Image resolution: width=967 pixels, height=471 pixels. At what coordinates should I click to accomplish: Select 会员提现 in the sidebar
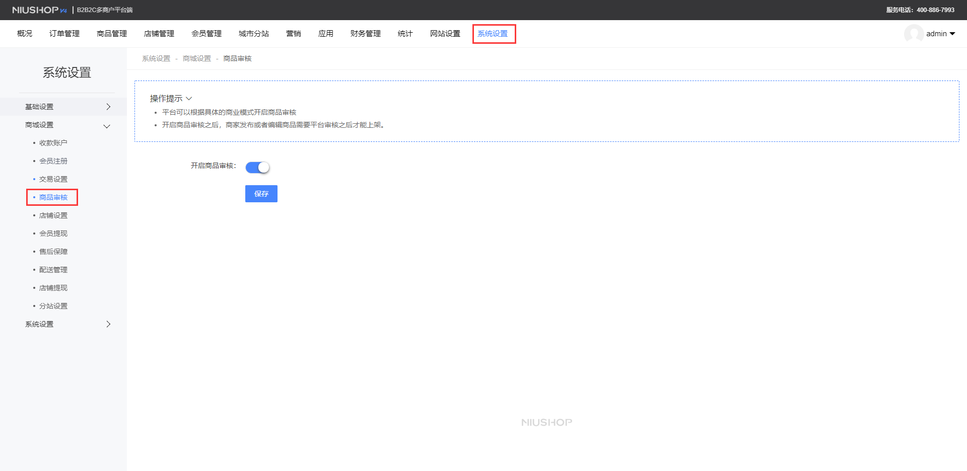(53, 233)
